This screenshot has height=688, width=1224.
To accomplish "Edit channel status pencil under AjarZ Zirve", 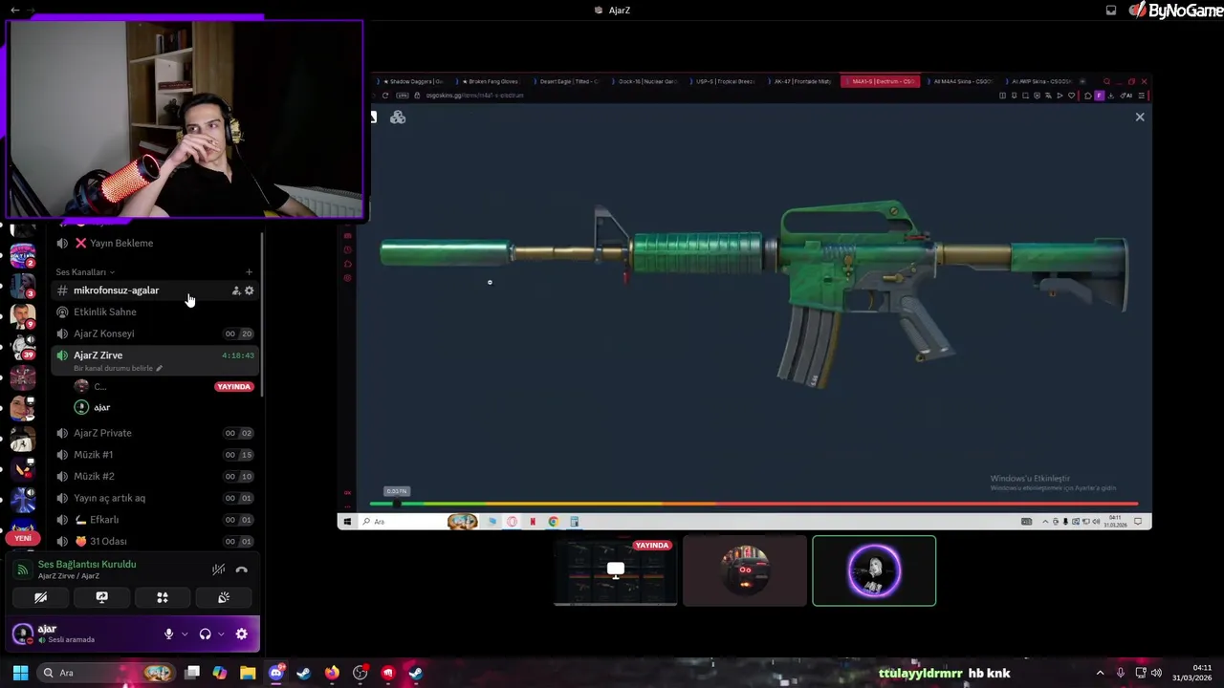I will pyautogui.click(x=160, y=368).
